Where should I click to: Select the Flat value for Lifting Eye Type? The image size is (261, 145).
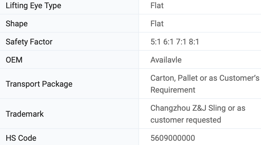(x=157, y=5)
